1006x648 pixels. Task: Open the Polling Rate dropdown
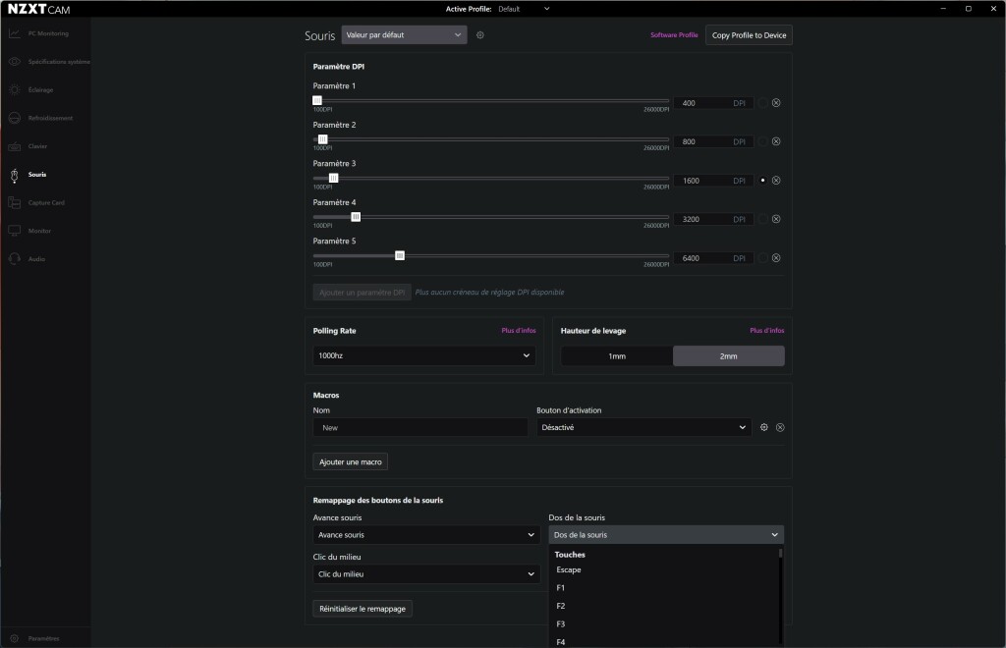423,355
